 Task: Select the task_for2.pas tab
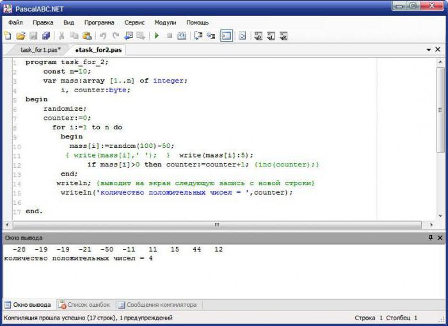pyautogui.click(x=99, y=50)
